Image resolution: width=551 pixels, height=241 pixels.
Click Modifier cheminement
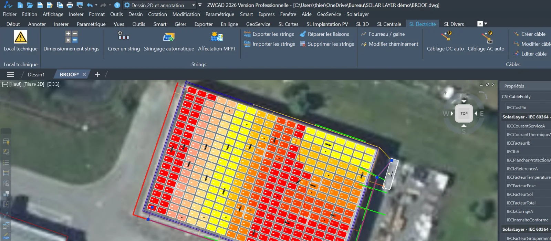click(x=389, y=44)
